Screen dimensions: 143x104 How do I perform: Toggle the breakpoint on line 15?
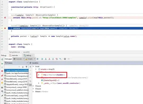point(5,17)
